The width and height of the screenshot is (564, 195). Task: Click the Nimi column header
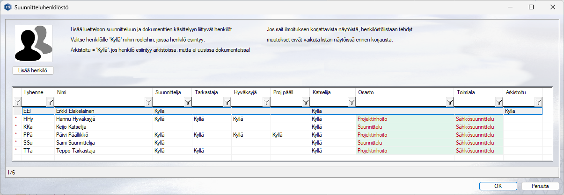click(x=103, y=92)
